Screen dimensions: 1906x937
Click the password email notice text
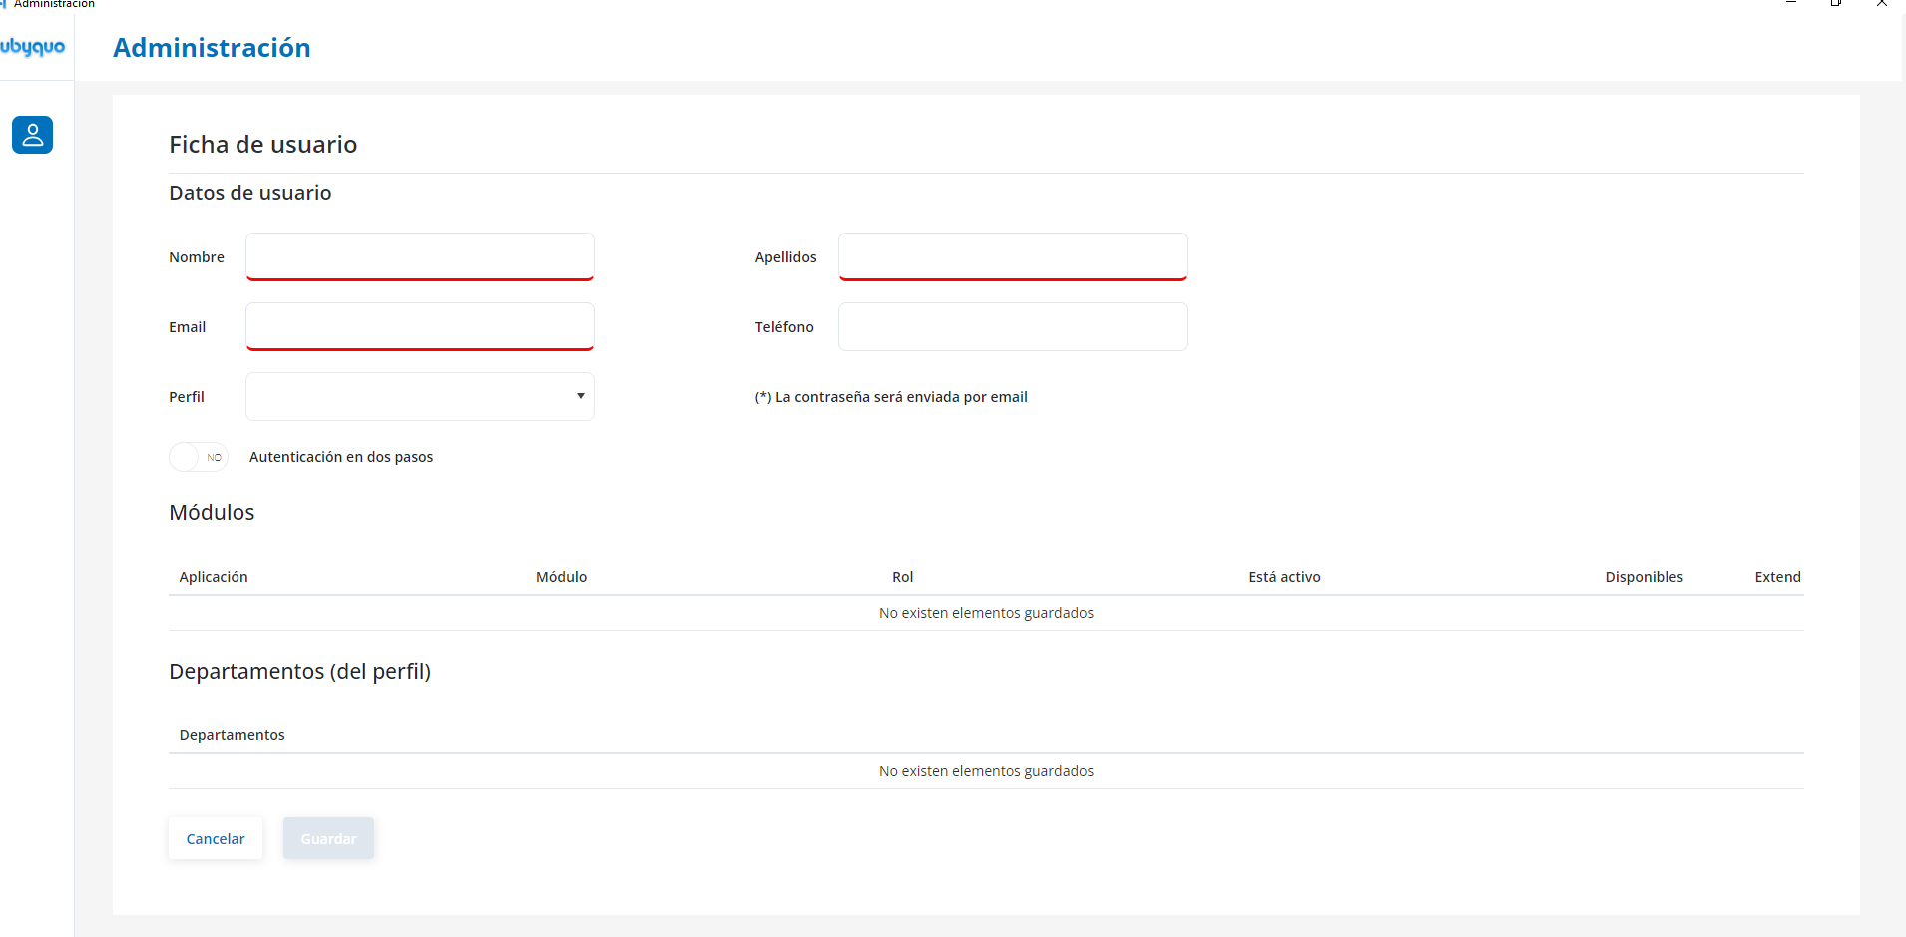[x=891, y=397]
